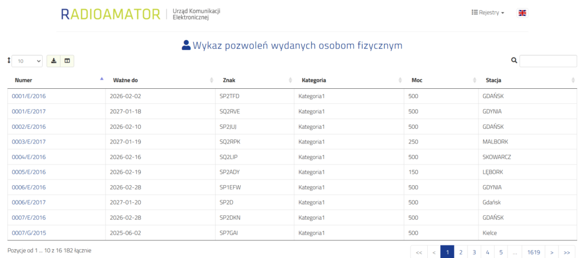Image resolution: width=584 pixels, height=258 pixels.
Task: Click the pagination ellipsis button
Action: 515,252
